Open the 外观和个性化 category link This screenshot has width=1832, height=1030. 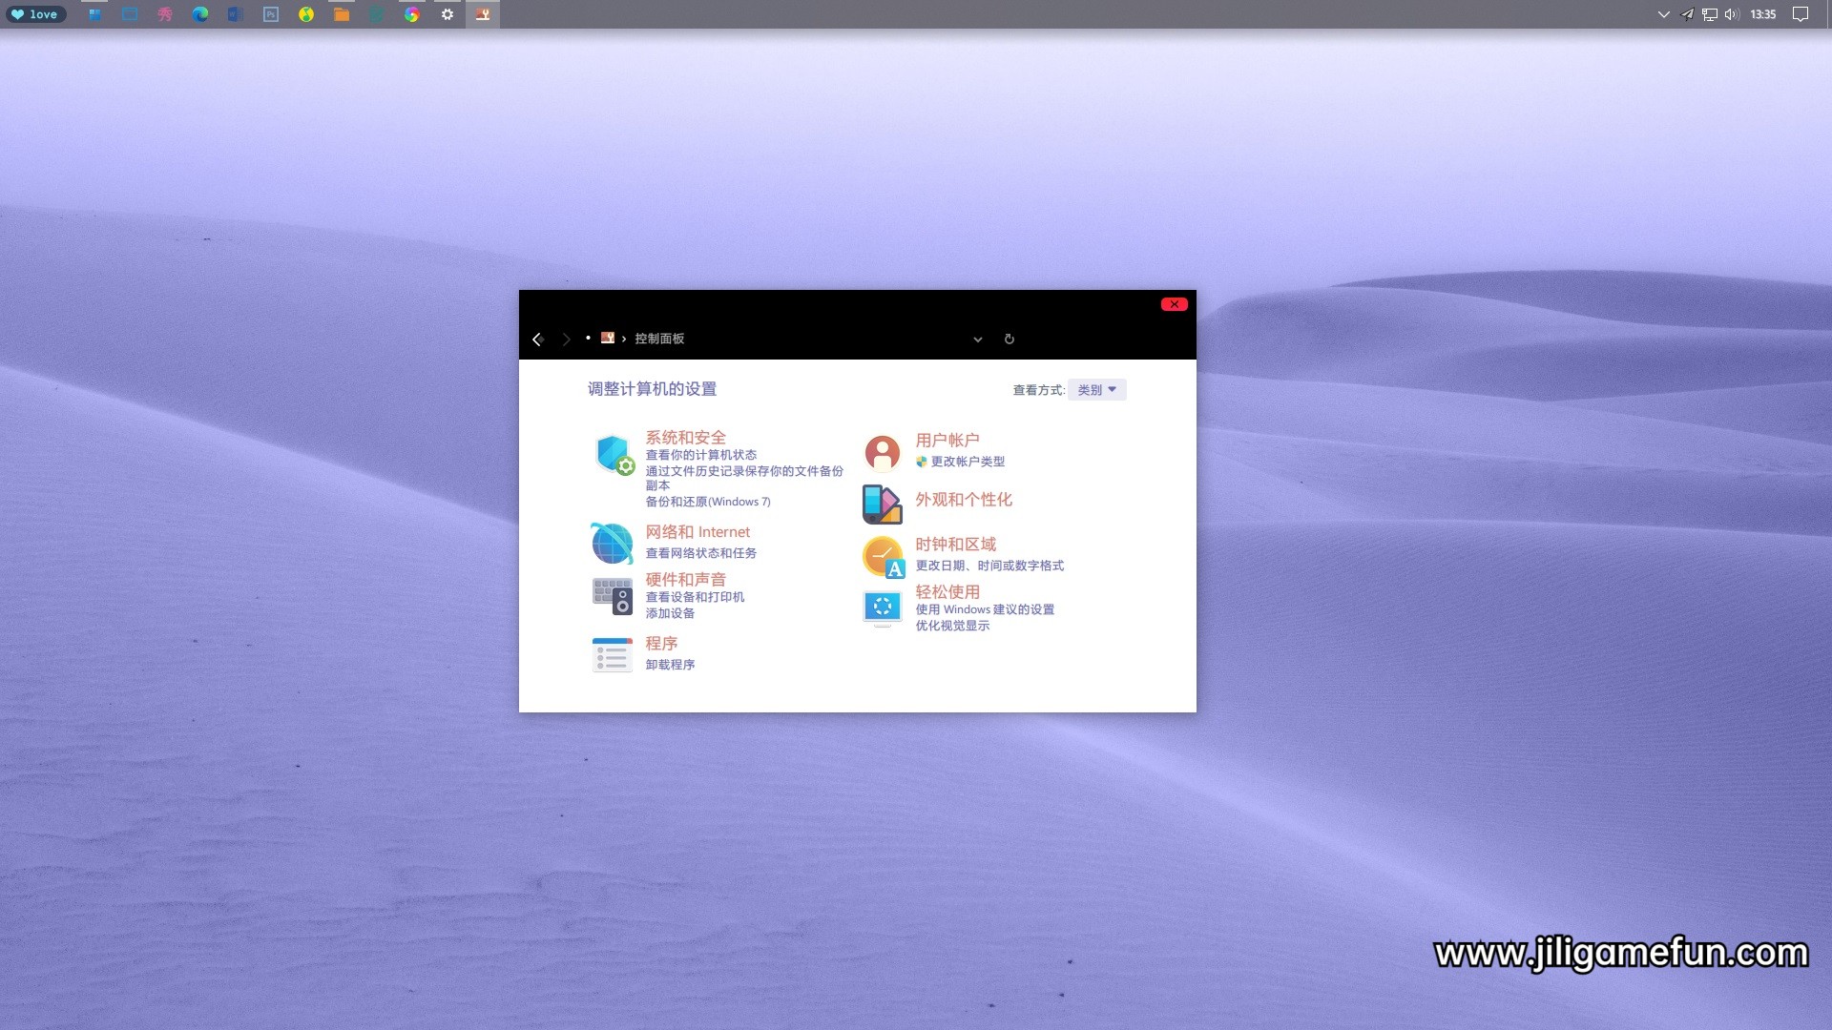964,500
